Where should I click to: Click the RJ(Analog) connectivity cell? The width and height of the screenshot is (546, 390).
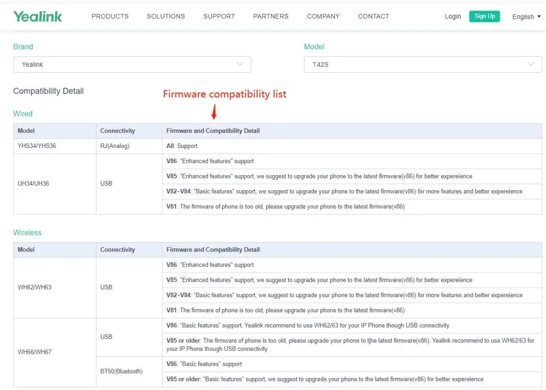pyautogui.click(x=115, y=146)
